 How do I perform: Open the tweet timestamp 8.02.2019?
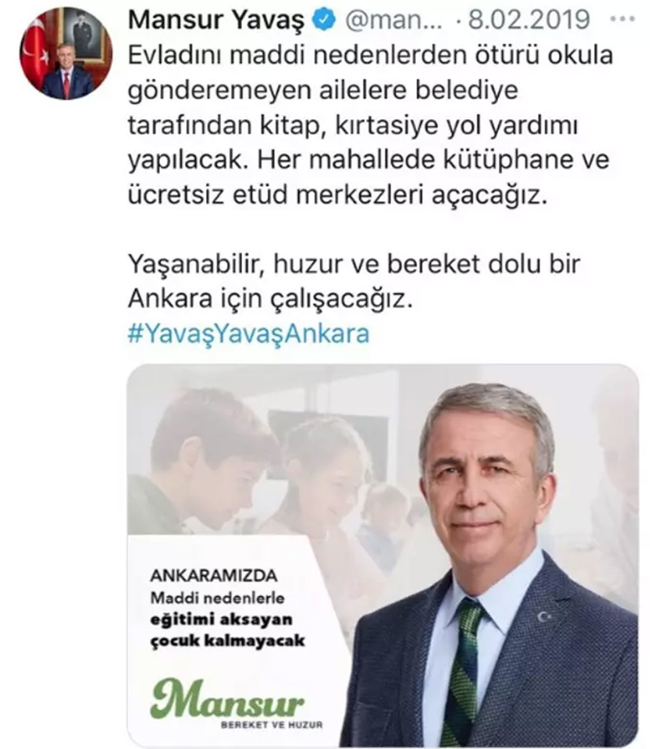pos(529,19)
